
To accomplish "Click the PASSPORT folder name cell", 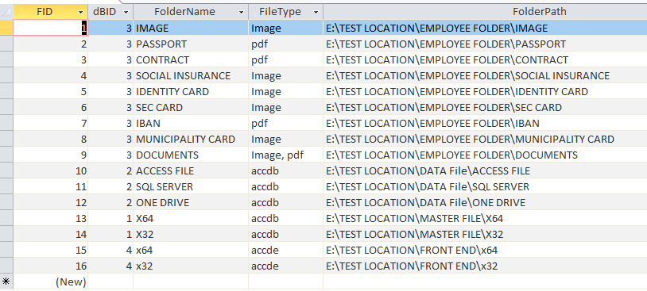I will point(191,44).
